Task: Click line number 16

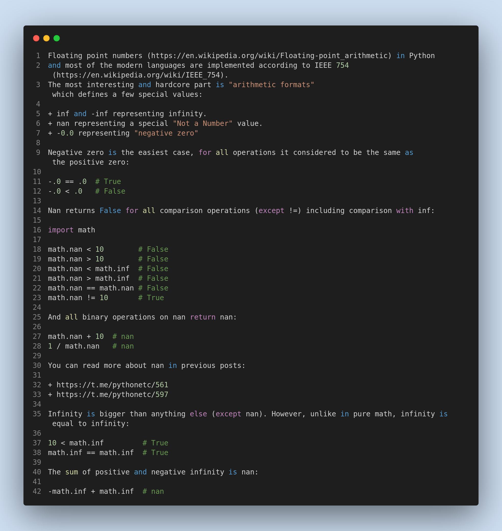Action: pos(37,230)
